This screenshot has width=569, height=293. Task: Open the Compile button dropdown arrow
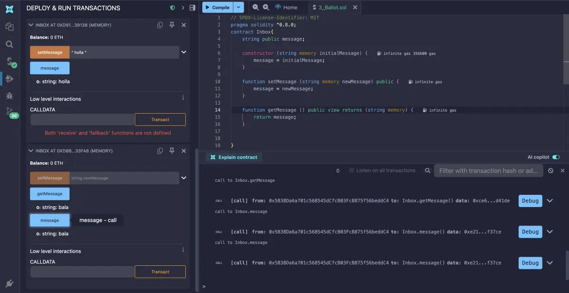[239, 7]
